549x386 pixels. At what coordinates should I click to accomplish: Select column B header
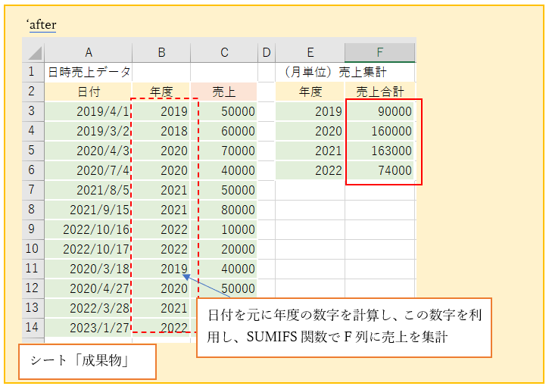point(161,52)
